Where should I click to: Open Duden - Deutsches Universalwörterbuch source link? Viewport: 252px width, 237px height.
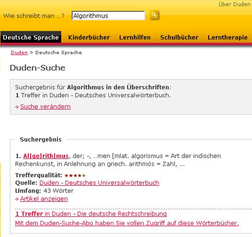pyautogui.click(x=99, y=183)
